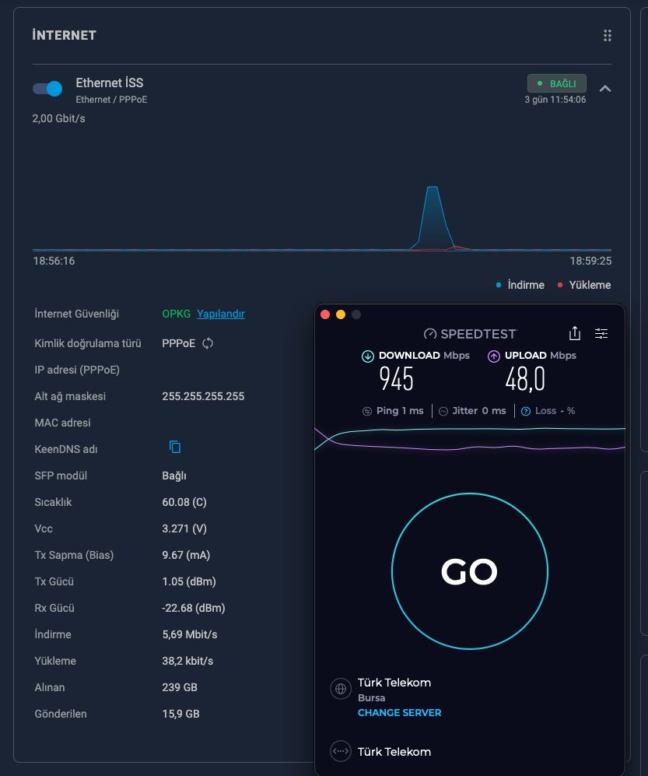Copy the KeenDNS name
The height and width of the screenshot is (776, 648).
click(x=174, y=447)
